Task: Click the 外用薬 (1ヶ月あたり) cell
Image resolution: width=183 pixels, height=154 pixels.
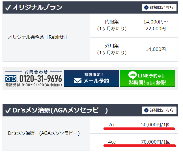Action: tap(112, 49)
